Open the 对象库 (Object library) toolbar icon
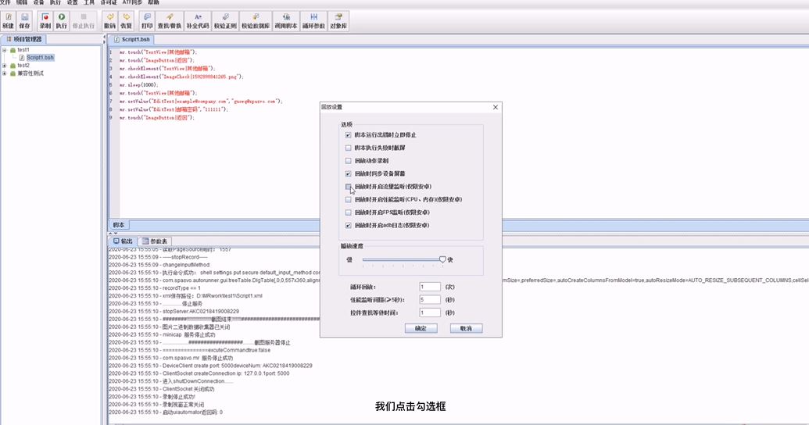This screenshot has width=809, height=425. pyautogui.click(x=338, y=20)
